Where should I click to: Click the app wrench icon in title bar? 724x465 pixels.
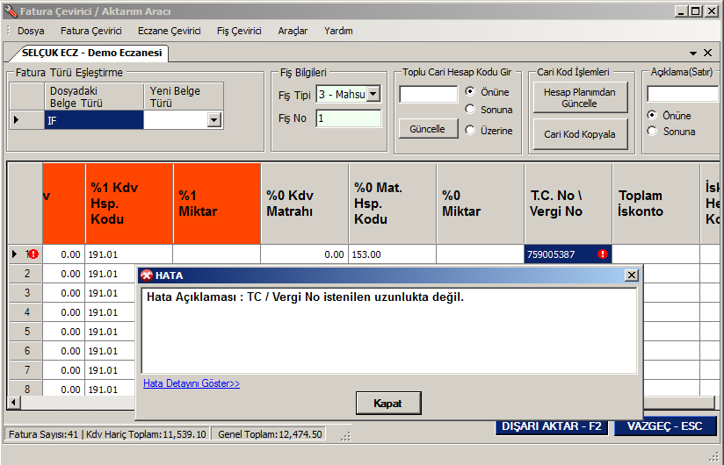pyautogui.click(x=10, y=11)
